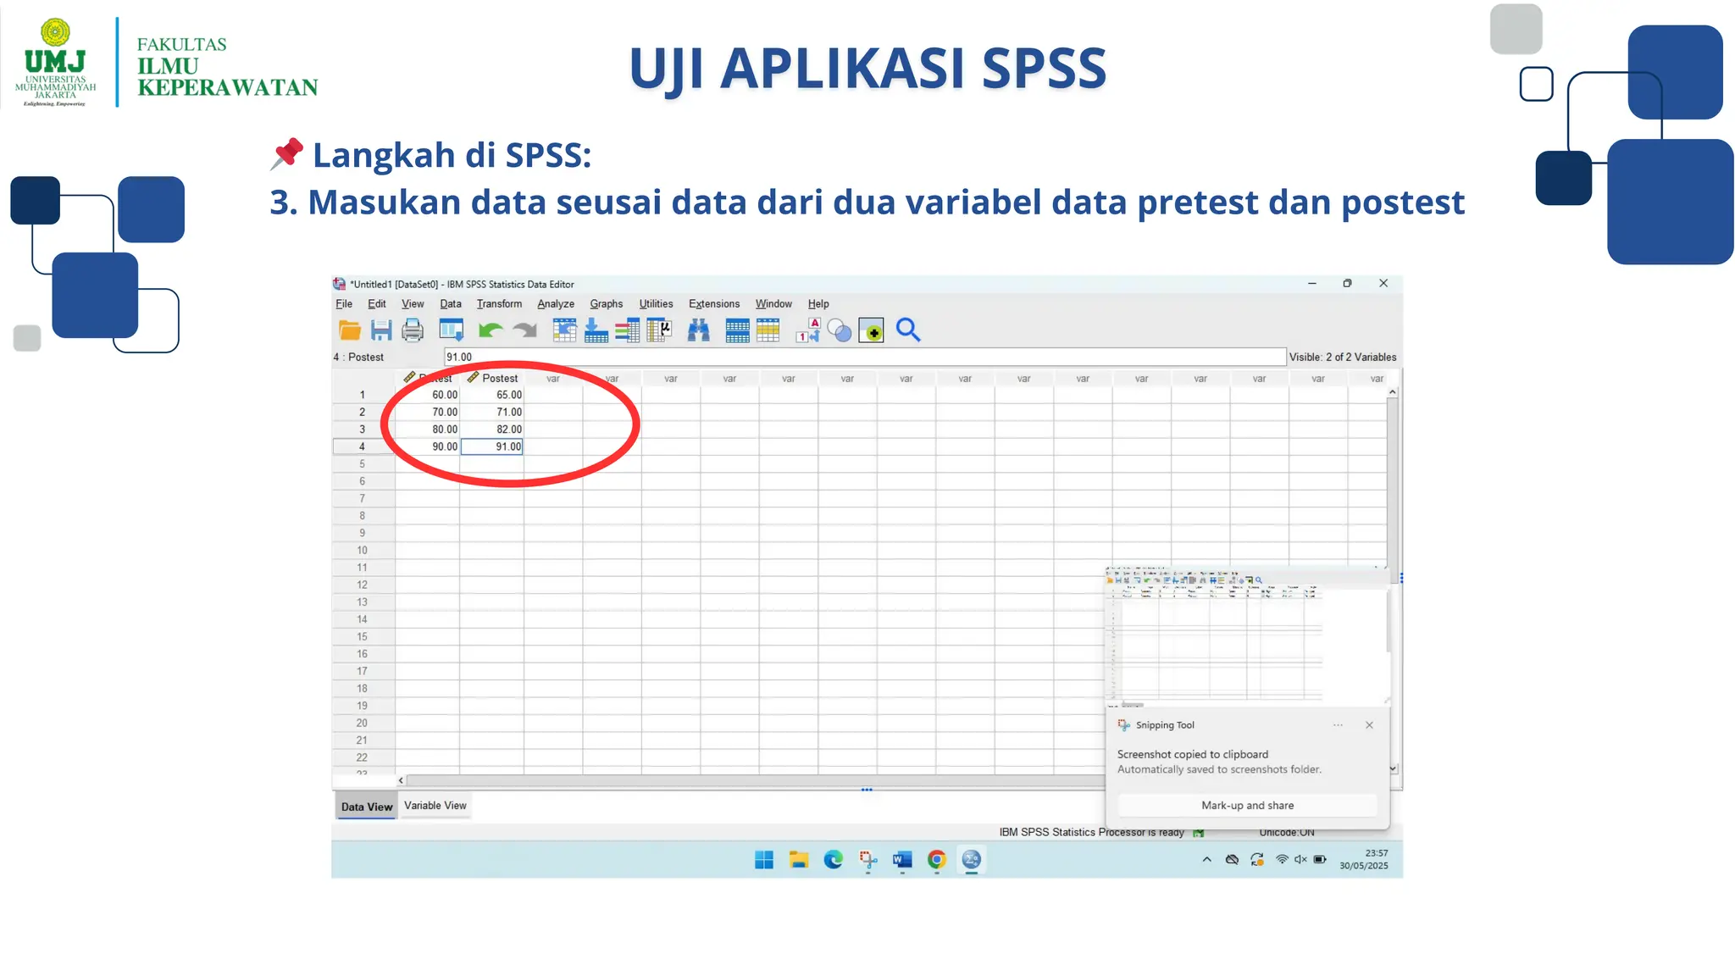Open the Data menu
Image resolution: width=1735 pixels, height=976 pixels.
pos(451,304)
